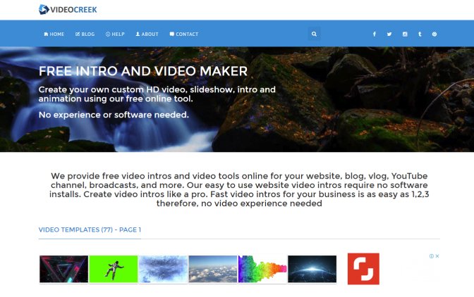This screenshot has height=297, width=474.
Task: Click the 'We provide free video intros' paragraph
Action: tap(239, 189)
